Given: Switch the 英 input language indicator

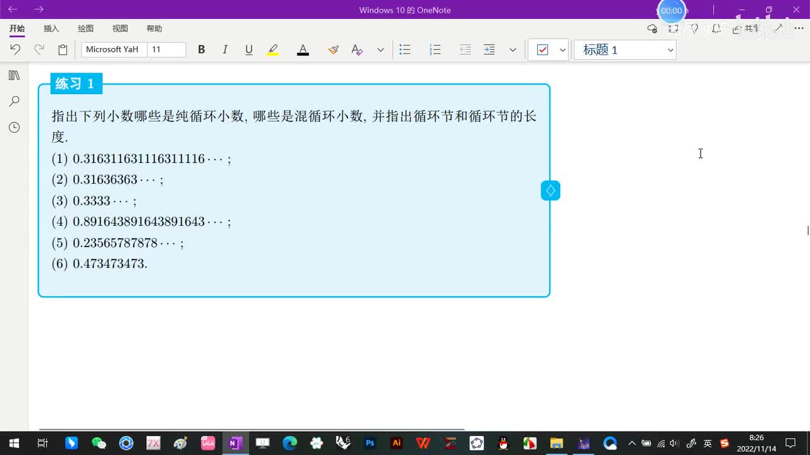Looking at the screenshot, I should pos(707,443).
